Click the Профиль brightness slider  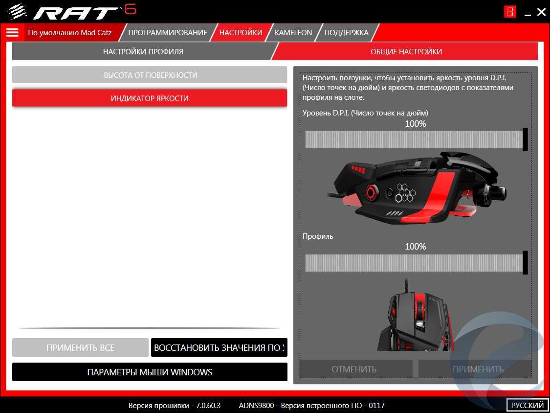pos(416,263)
